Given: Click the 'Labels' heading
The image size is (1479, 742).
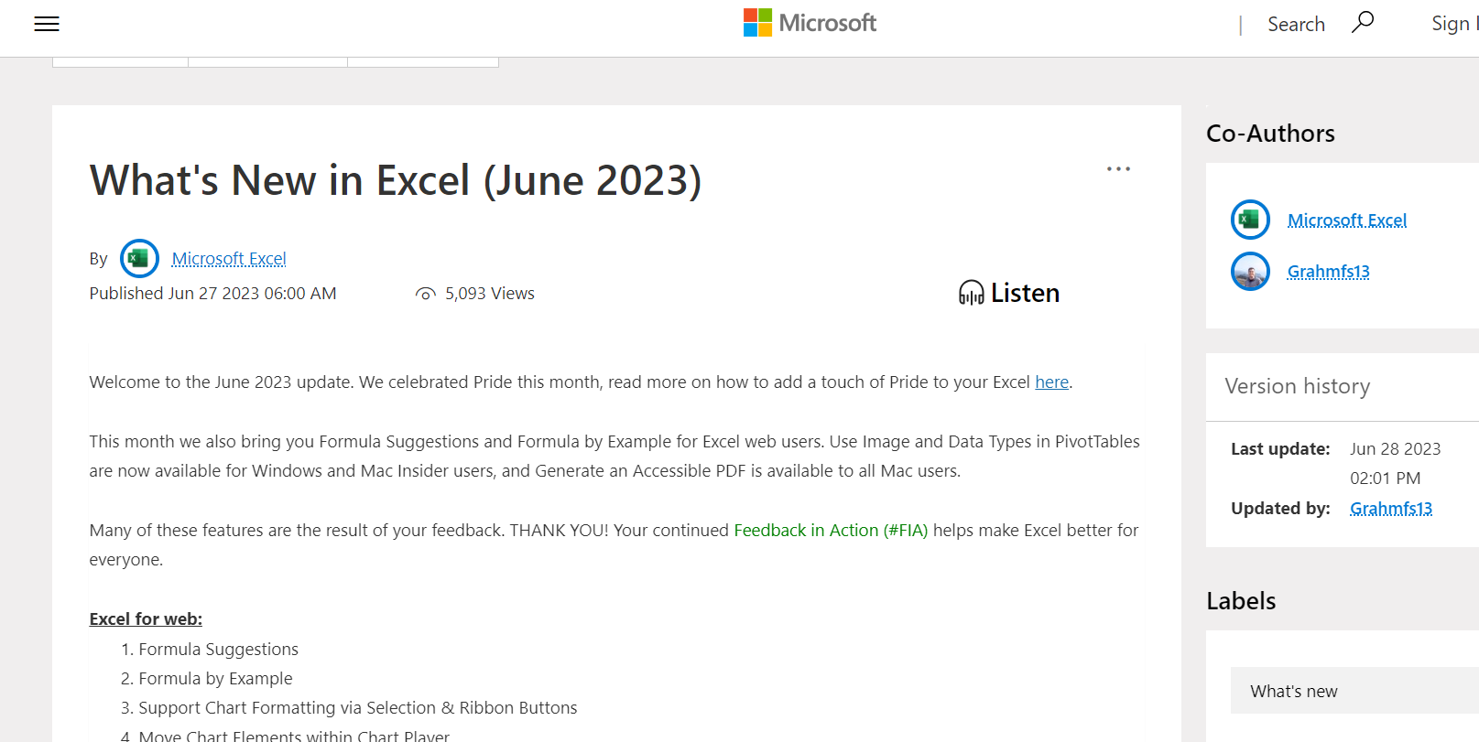Looking at the screenshot, I should pos(1241,601).
